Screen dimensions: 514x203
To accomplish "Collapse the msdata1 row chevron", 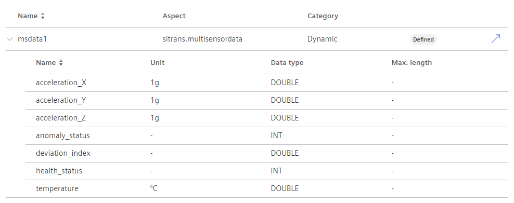I will 9,39.
